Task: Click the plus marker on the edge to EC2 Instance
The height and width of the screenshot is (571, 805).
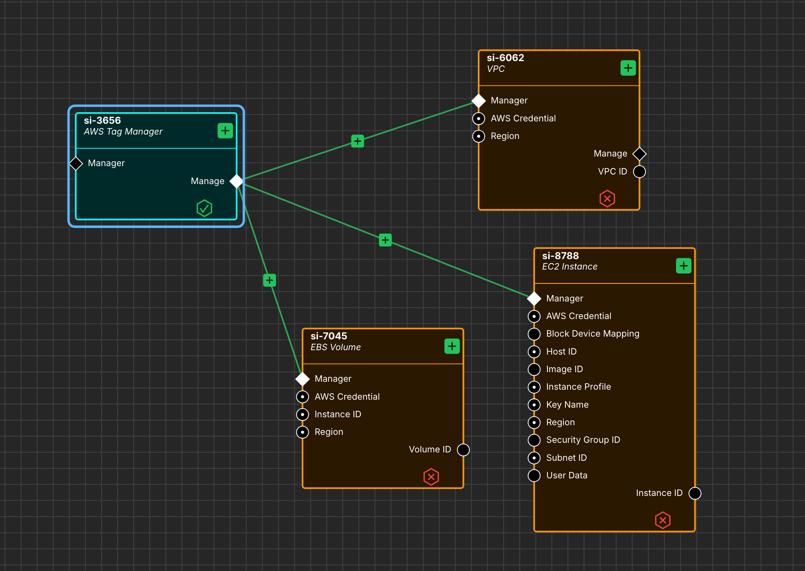Action: (x=385, y=240)
